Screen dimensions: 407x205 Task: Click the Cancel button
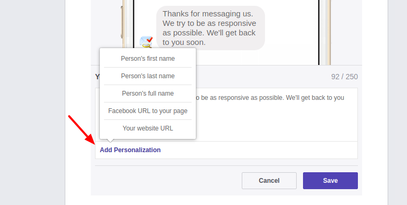click(x=269, y=181)
